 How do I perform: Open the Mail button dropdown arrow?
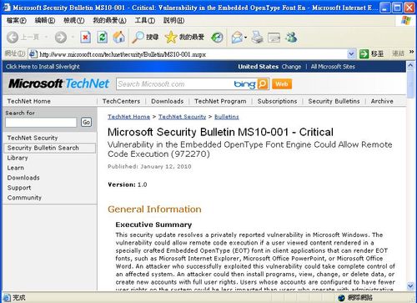[x=245, y=38]
